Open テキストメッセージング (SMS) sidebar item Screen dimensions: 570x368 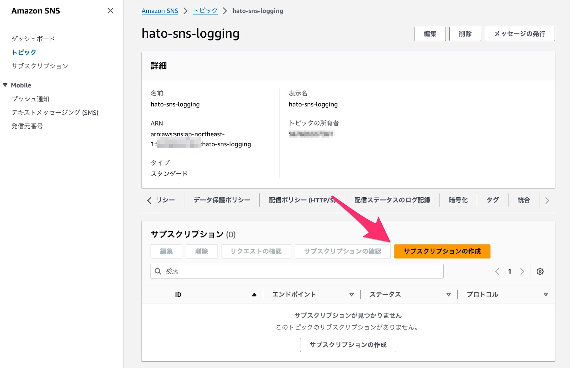pos(55,112)
